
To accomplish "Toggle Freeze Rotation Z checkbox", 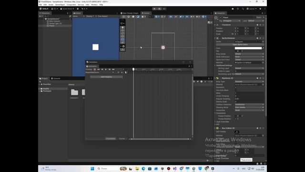I will 236,119.
